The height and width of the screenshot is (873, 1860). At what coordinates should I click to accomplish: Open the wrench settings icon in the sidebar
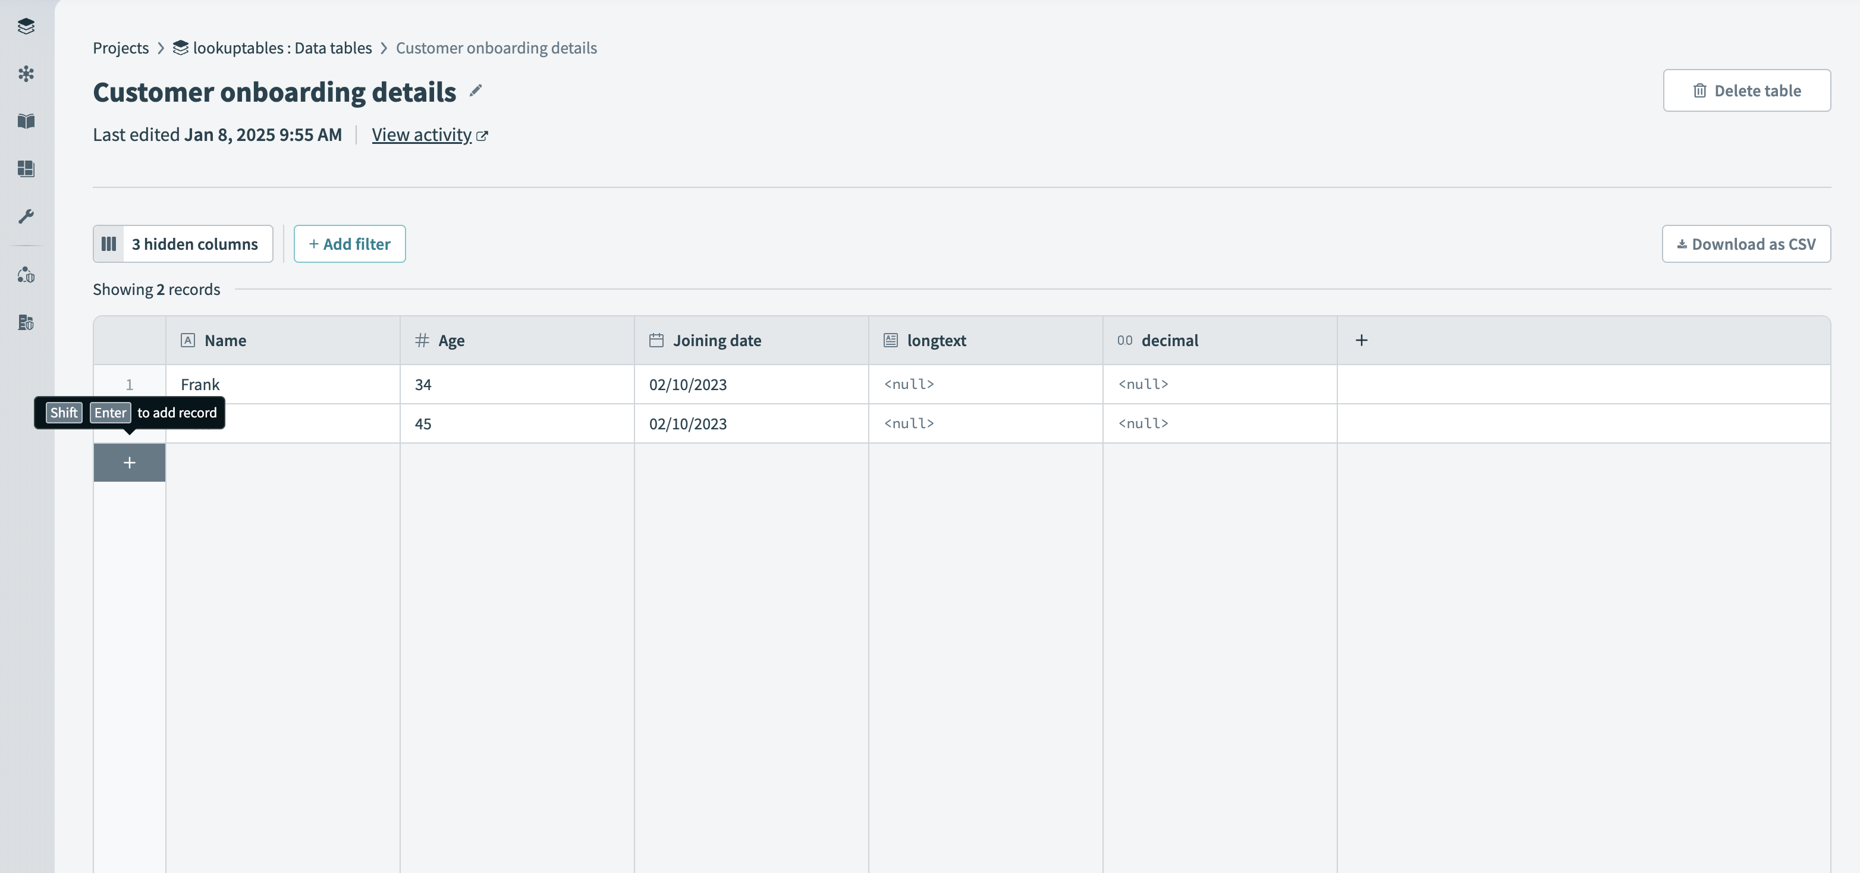(x=26, y=215)
